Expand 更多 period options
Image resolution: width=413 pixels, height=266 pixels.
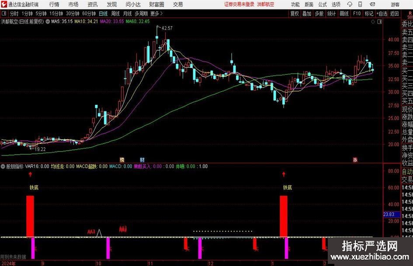[x=156, y=14]
